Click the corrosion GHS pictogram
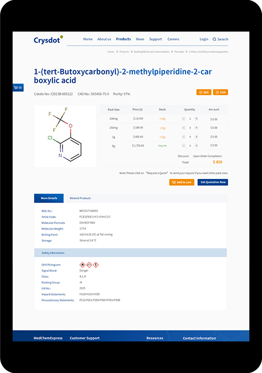The image size is (262, 373). click(89, 265)
